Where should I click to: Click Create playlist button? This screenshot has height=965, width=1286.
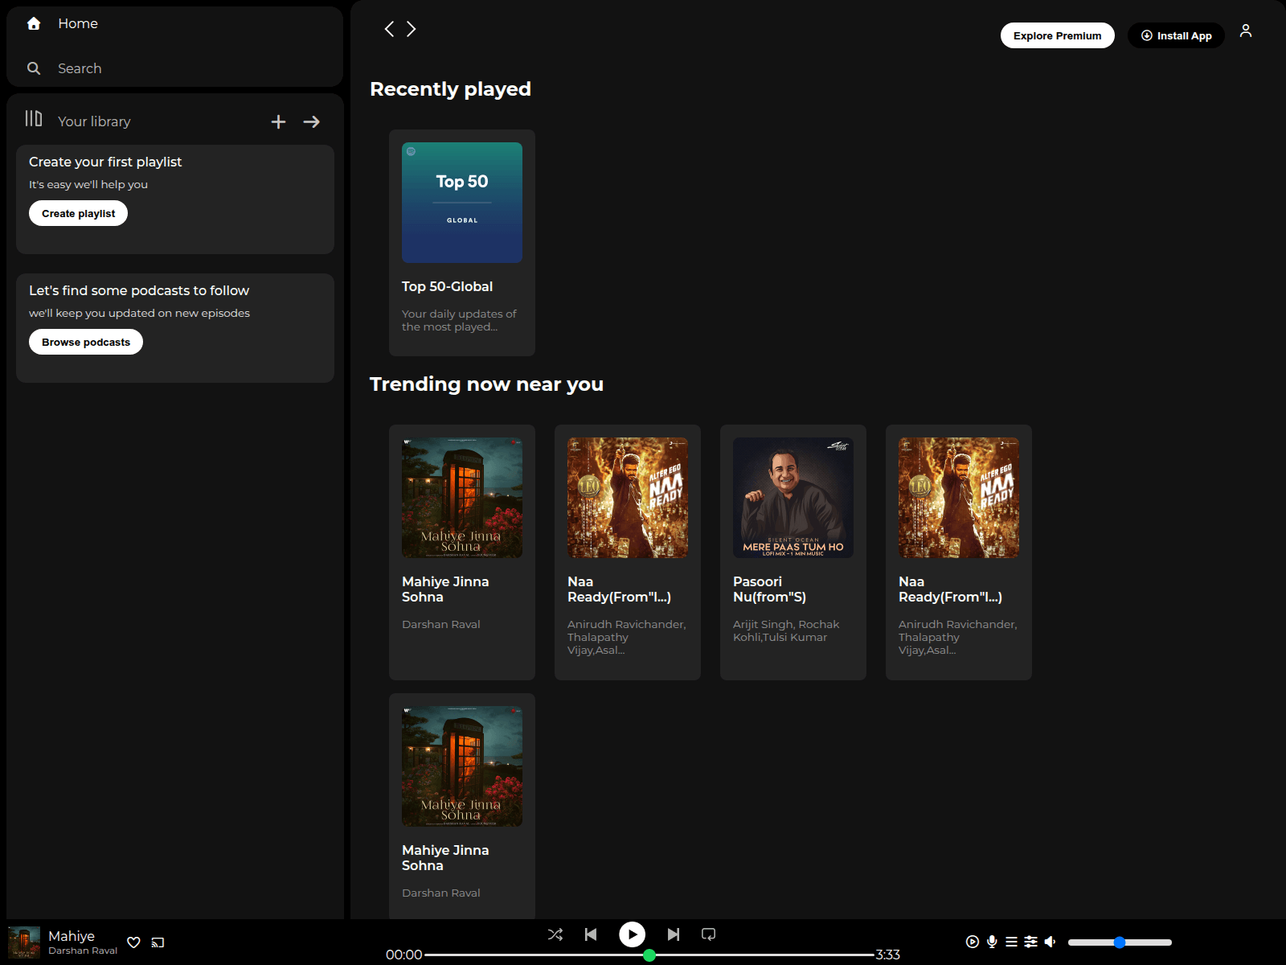[78, 213]
